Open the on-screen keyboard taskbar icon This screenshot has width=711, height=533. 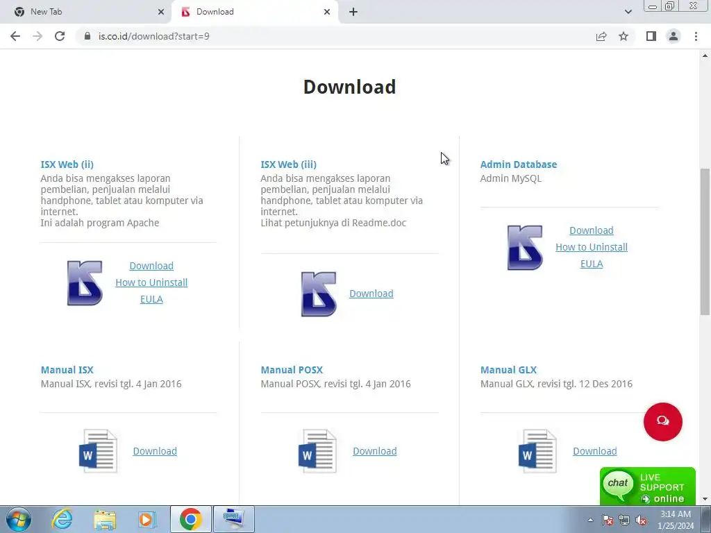click(x=233, y=519)
